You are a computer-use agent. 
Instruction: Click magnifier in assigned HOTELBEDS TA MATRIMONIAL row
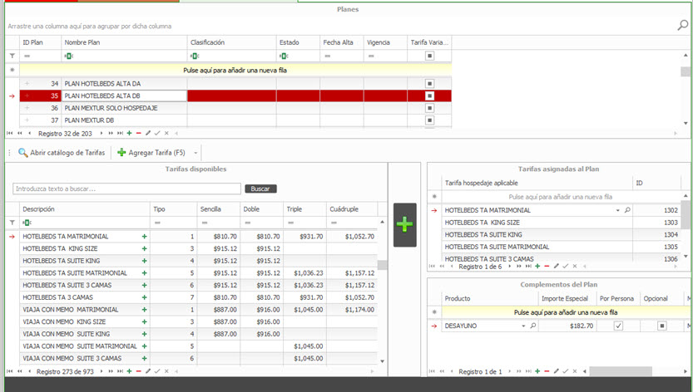627,211
